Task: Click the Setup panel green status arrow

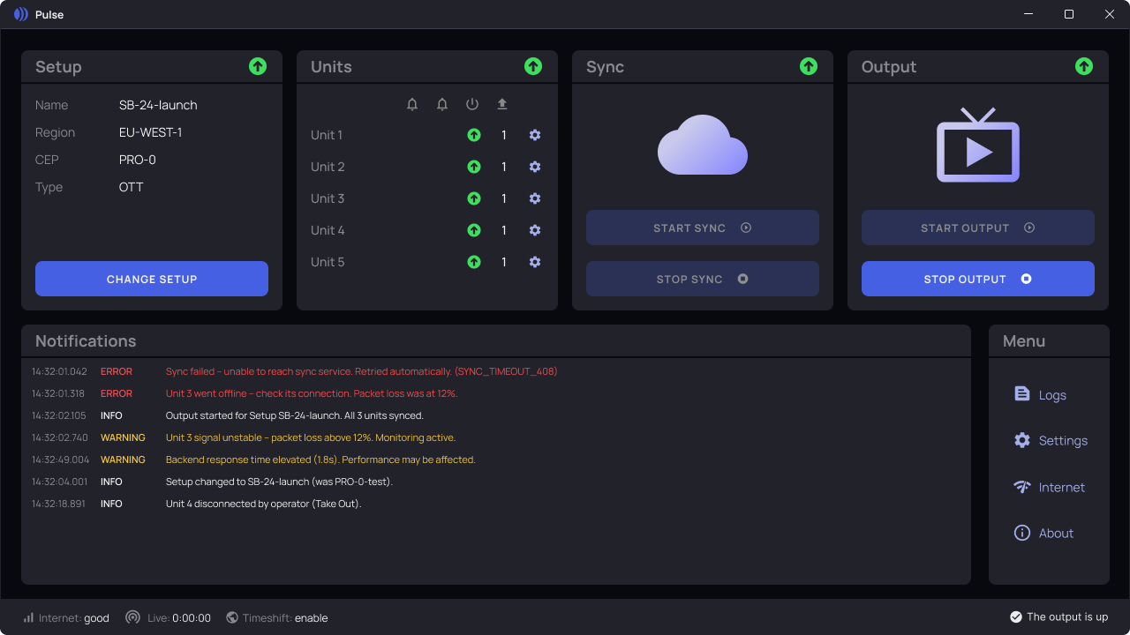Action: pos(258,66)
